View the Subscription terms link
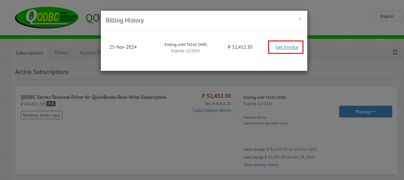The image size is (404, 180). (212, 110)
